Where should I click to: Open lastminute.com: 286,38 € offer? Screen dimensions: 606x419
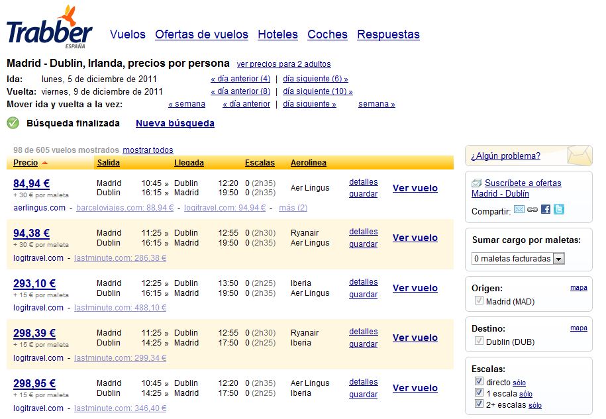pyautogui.click(x=120, y=258)
